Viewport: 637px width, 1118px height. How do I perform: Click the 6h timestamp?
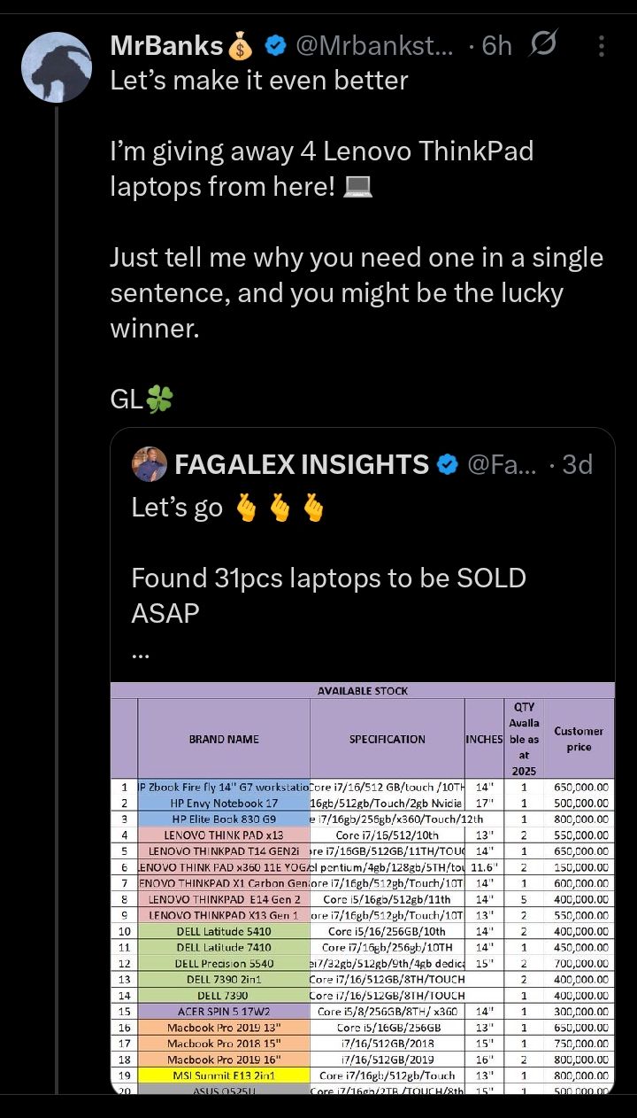(496, 45)
